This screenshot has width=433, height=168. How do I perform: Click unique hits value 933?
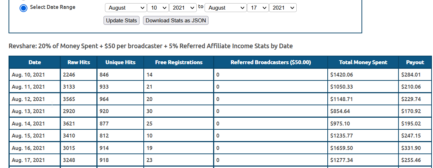tap(104, 87)
